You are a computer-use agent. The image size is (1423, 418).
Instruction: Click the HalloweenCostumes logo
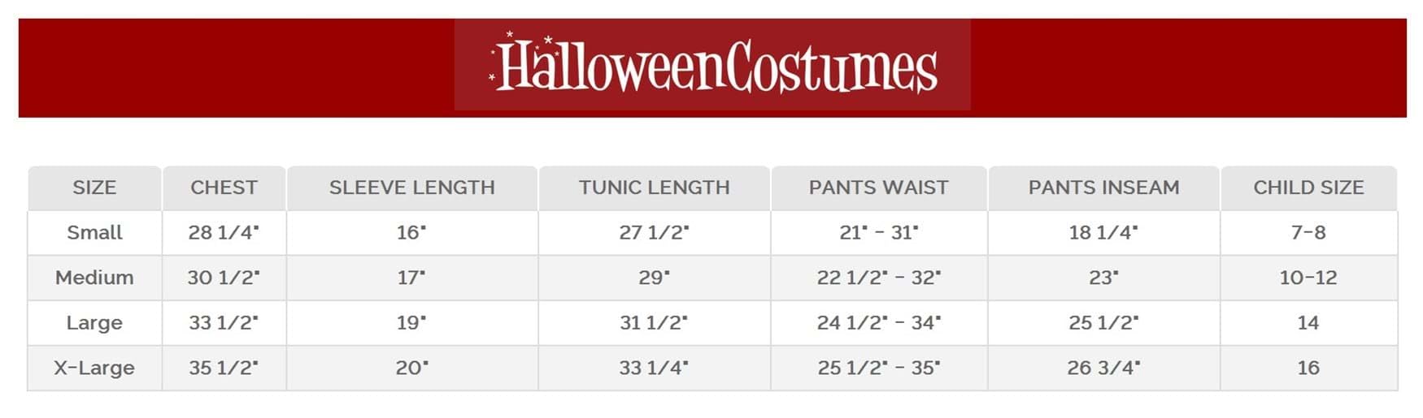(x=712, y=65)
